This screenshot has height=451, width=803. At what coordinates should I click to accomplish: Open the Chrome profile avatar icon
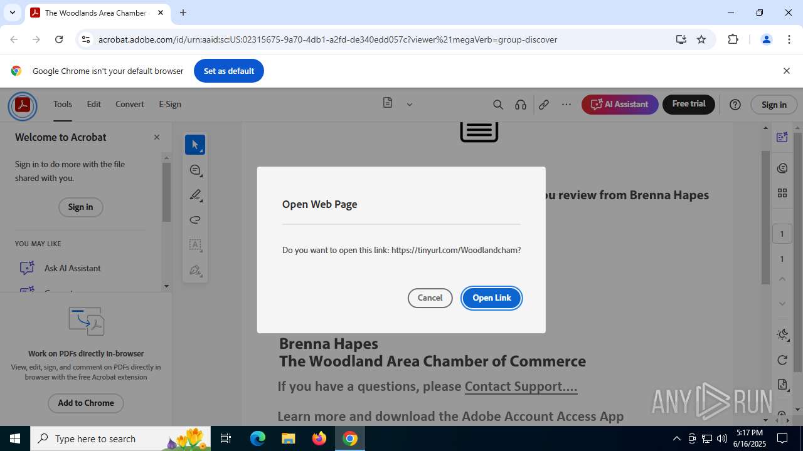pos(766,39)
